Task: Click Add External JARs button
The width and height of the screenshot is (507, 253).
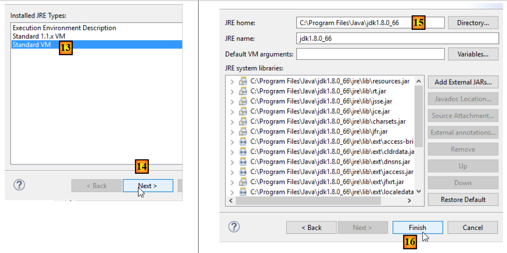Action: point(463,82)
